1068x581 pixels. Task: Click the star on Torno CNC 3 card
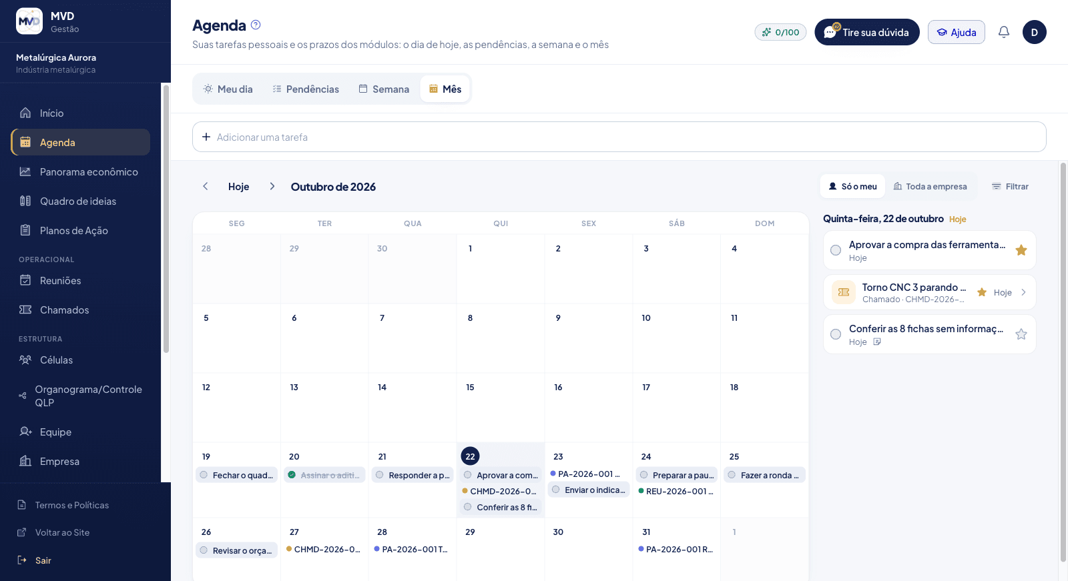click(982, 292)
